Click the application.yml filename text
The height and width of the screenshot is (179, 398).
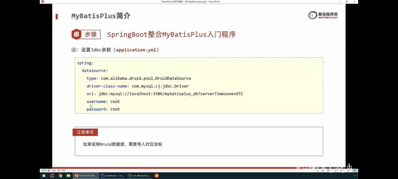136,50
